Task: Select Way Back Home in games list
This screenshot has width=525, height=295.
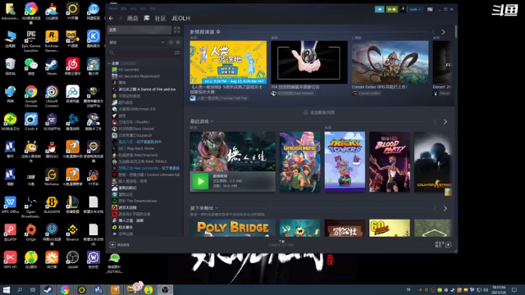Action: 136,148
